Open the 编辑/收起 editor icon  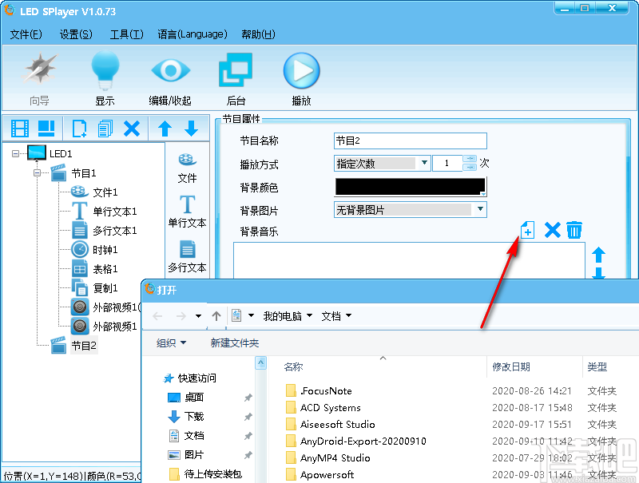[170, 70]
